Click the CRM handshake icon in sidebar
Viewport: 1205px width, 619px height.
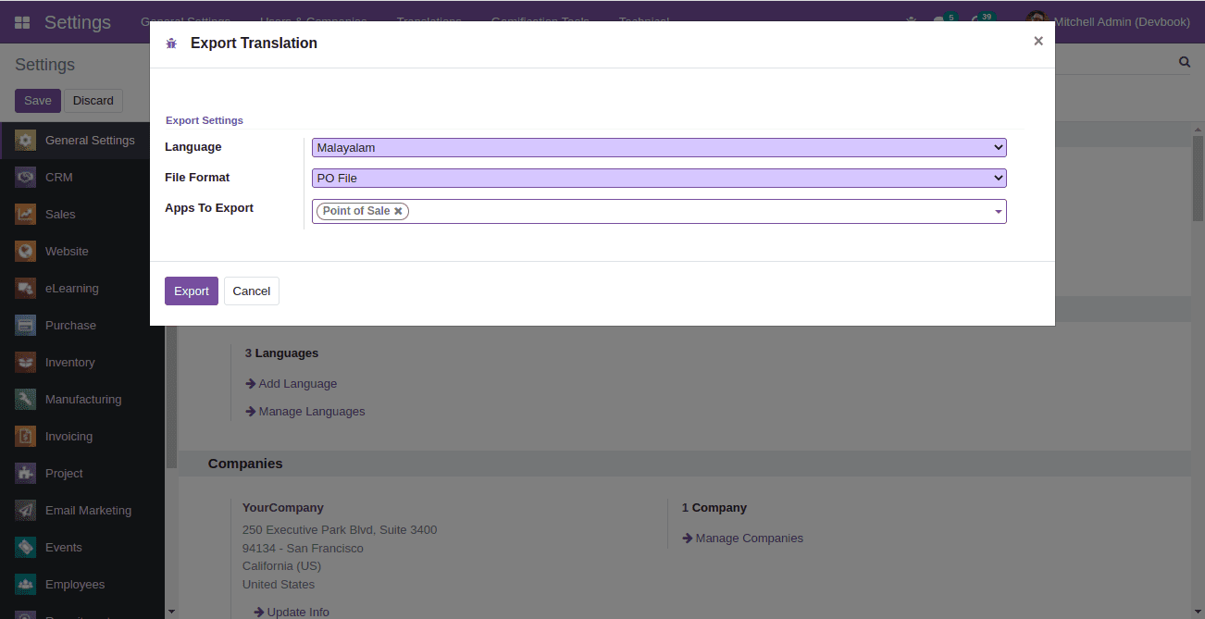pyautogui.click(x=25, y=178)
